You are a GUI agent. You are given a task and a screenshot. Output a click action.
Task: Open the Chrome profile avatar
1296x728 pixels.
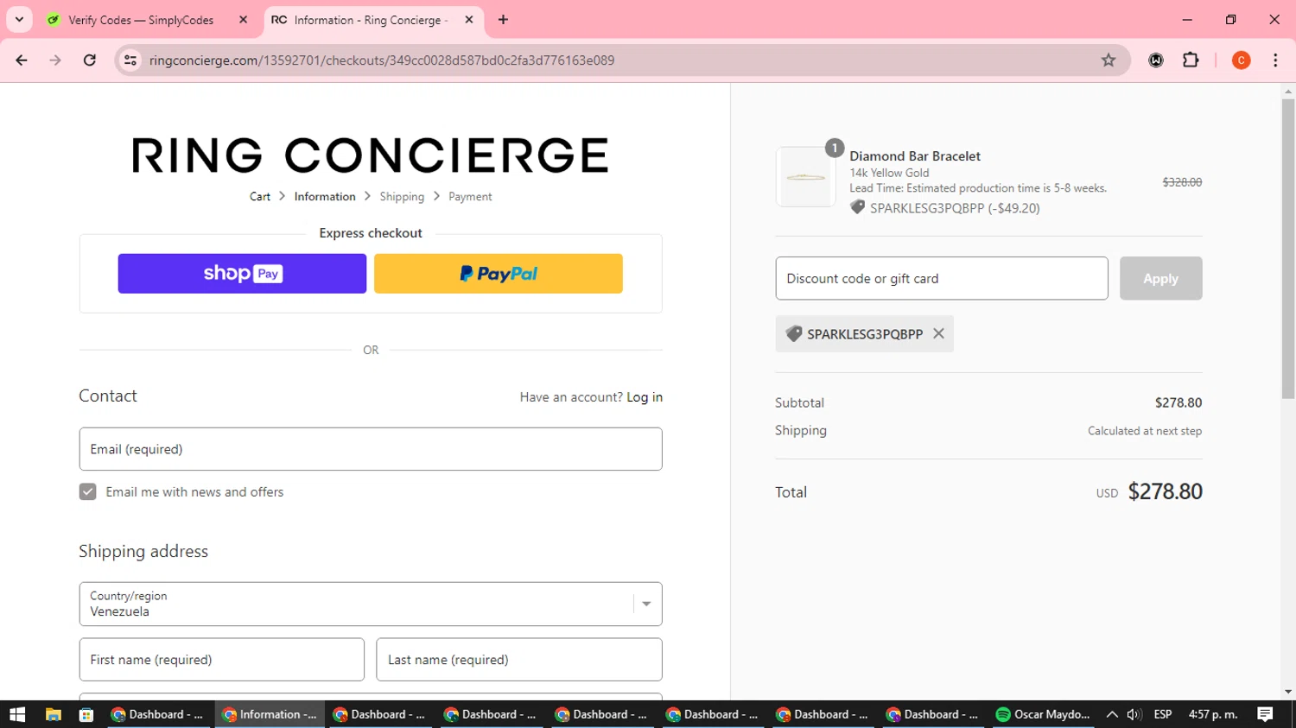pos(1242,60)
